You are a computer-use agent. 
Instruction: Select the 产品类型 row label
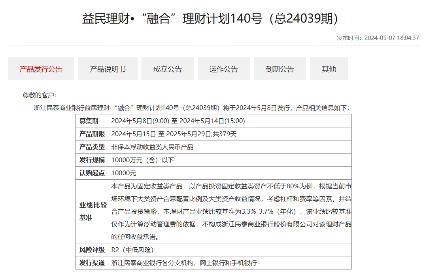(x=92, y=147)
